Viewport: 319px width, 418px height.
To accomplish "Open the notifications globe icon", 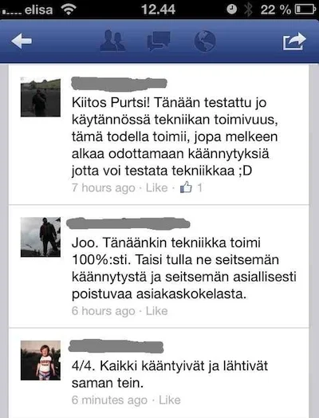I will point(205,41).
